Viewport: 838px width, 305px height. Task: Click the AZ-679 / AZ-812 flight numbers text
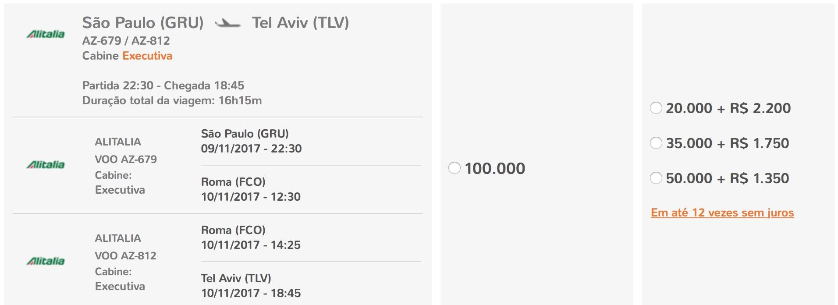126,41
